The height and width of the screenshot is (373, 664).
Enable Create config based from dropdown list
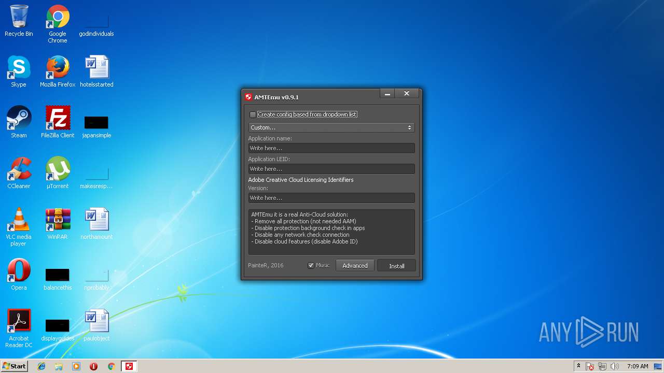[x=253, y=114]
